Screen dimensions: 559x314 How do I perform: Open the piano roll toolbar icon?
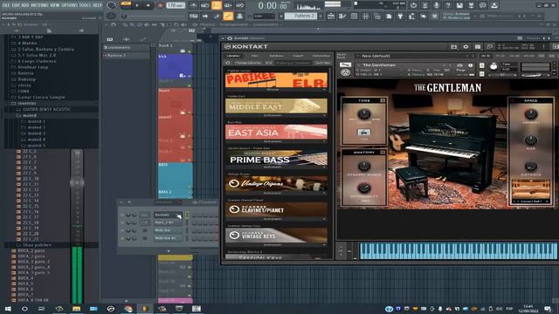pos(342,16)
